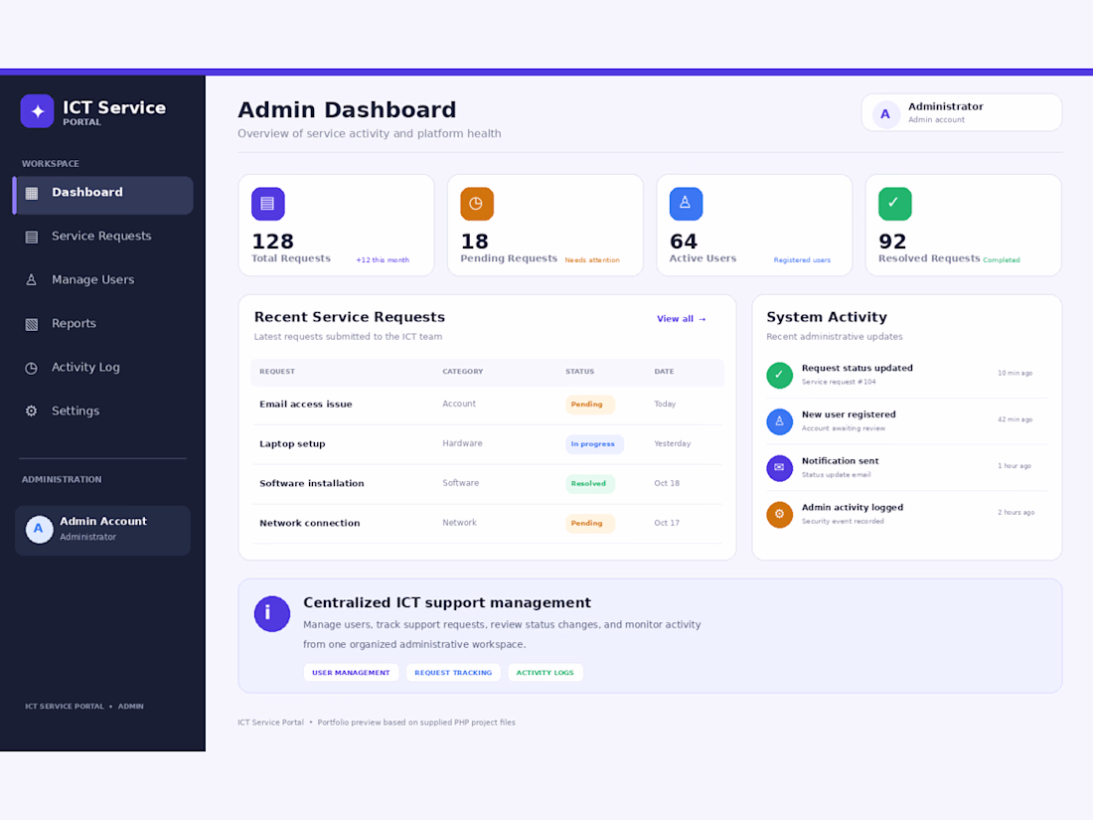Screen dimensions: 1093x820
Task: Click the Reports icon in sidebar
Action: click(x=32, y=324)
